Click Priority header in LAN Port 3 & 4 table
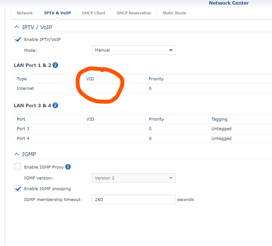 (156, 119)
